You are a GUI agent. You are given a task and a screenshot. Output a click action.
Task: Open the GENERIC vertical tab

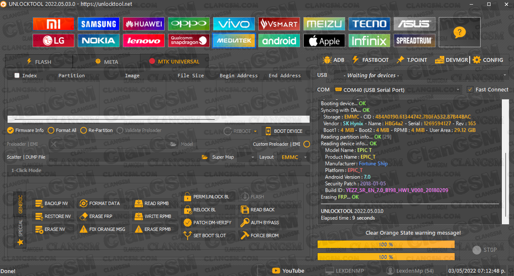tap(20, 205)
